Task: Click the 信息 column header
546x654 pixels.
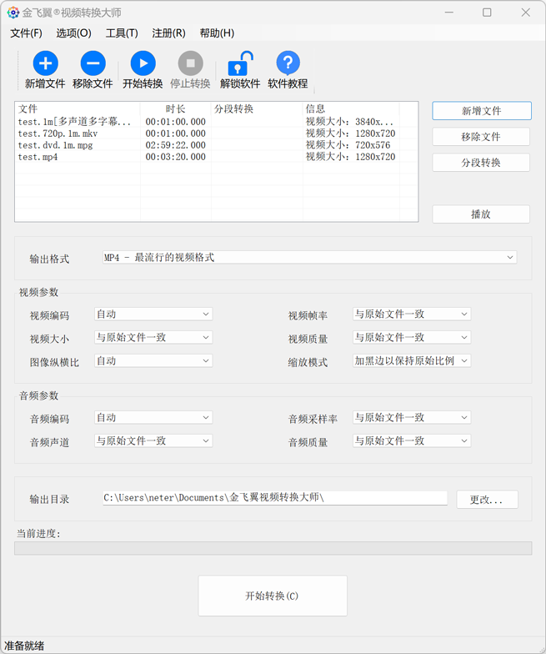Action: [x=351, y=109]
